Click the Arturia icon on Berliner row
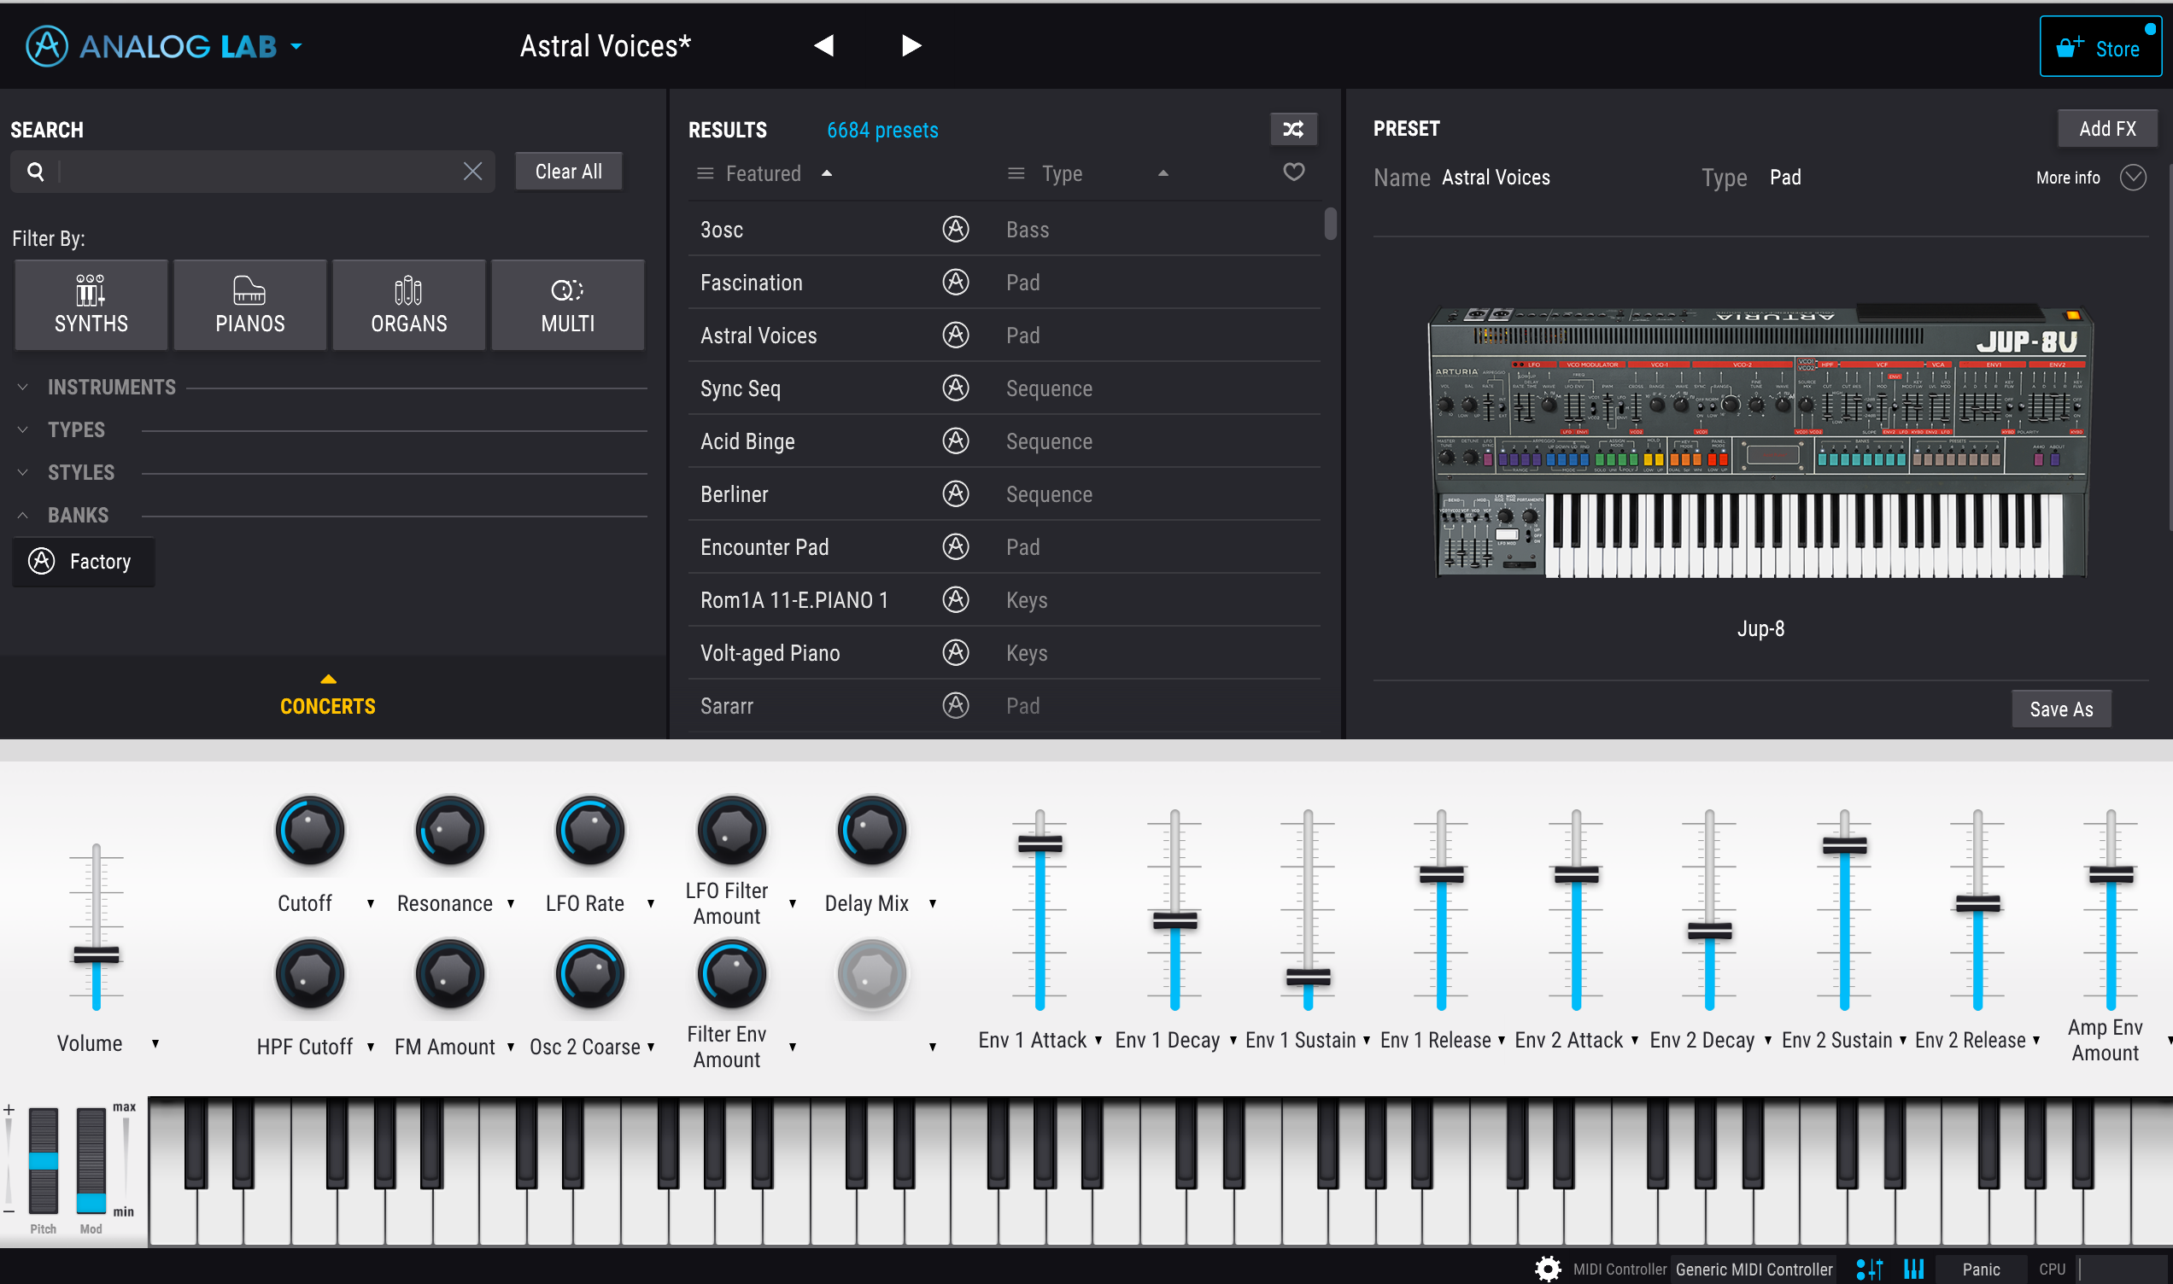 (956, 494)
